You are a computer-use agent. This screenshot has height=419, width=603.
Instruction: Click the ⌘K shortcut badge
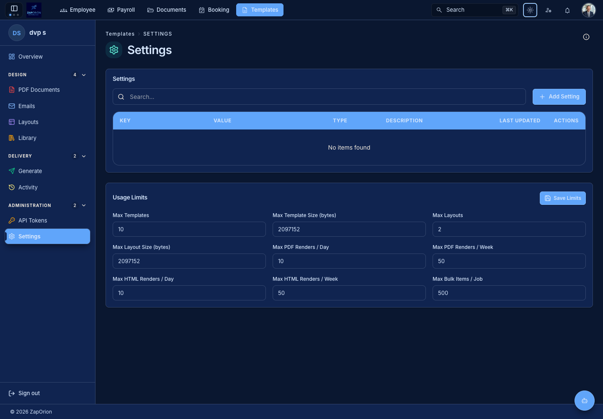tap(509, 10)
